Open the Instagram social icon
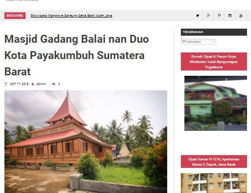Screen dimensions: 251x193 (x=230, y=15)
